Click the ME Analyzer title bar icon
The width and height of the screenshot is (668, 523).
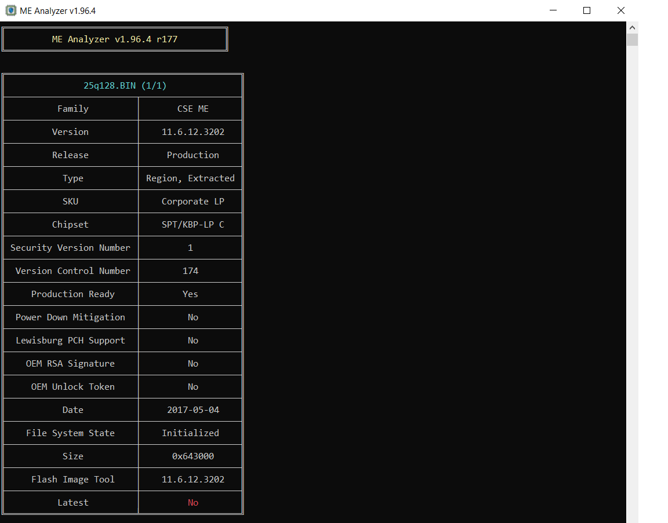(10, 10)
